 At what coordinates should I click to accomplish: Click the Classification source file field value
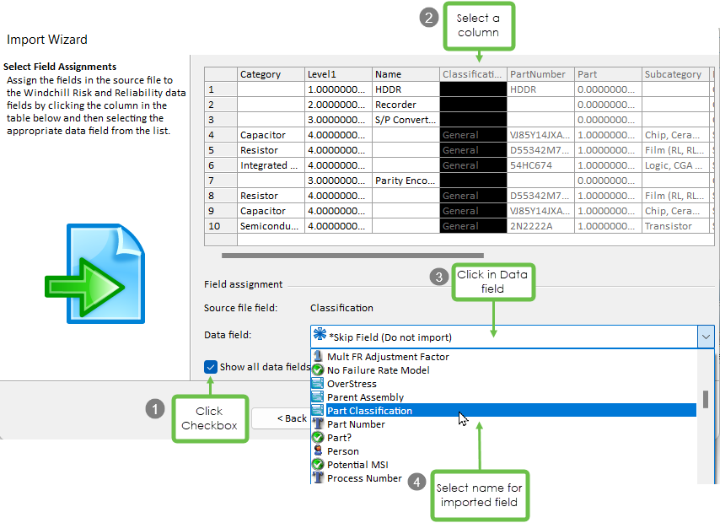coord(341,307)
